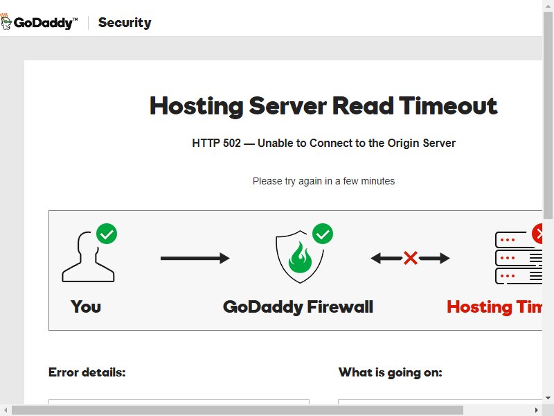Click the hosting server rack icon

click(518, 258)
